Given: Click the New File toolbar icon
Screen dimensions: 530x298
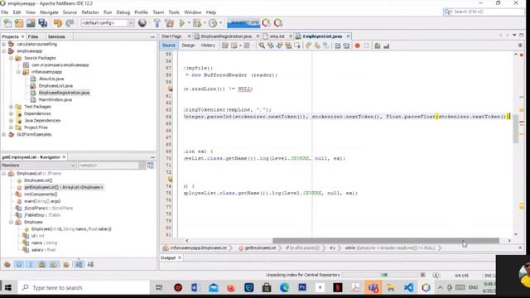Looking at the screenshot, I should 7,23.
